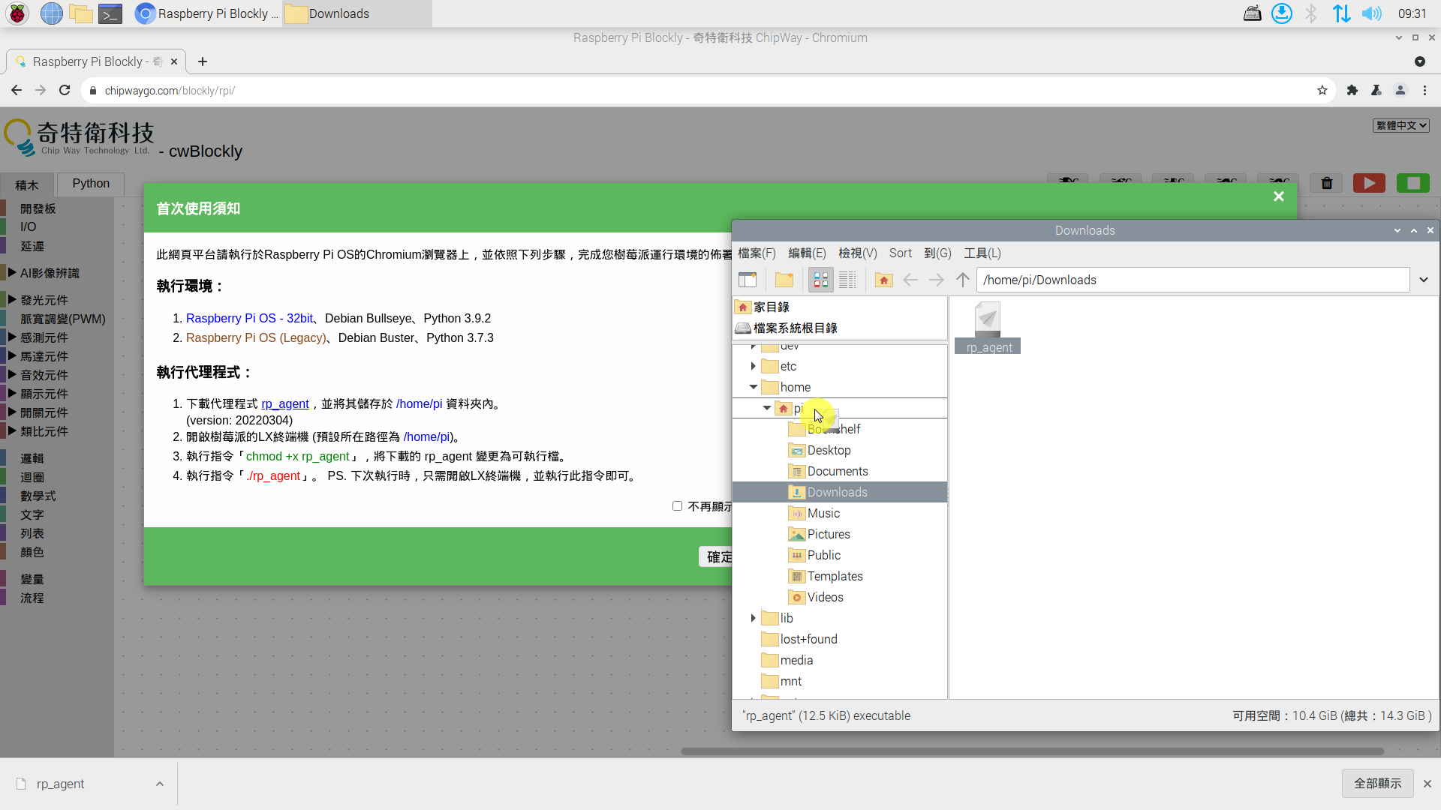Viewport: 1441px width, 810px height.
Task: Click the 全部顯示 button
Action: click(x=1377, y=784)
